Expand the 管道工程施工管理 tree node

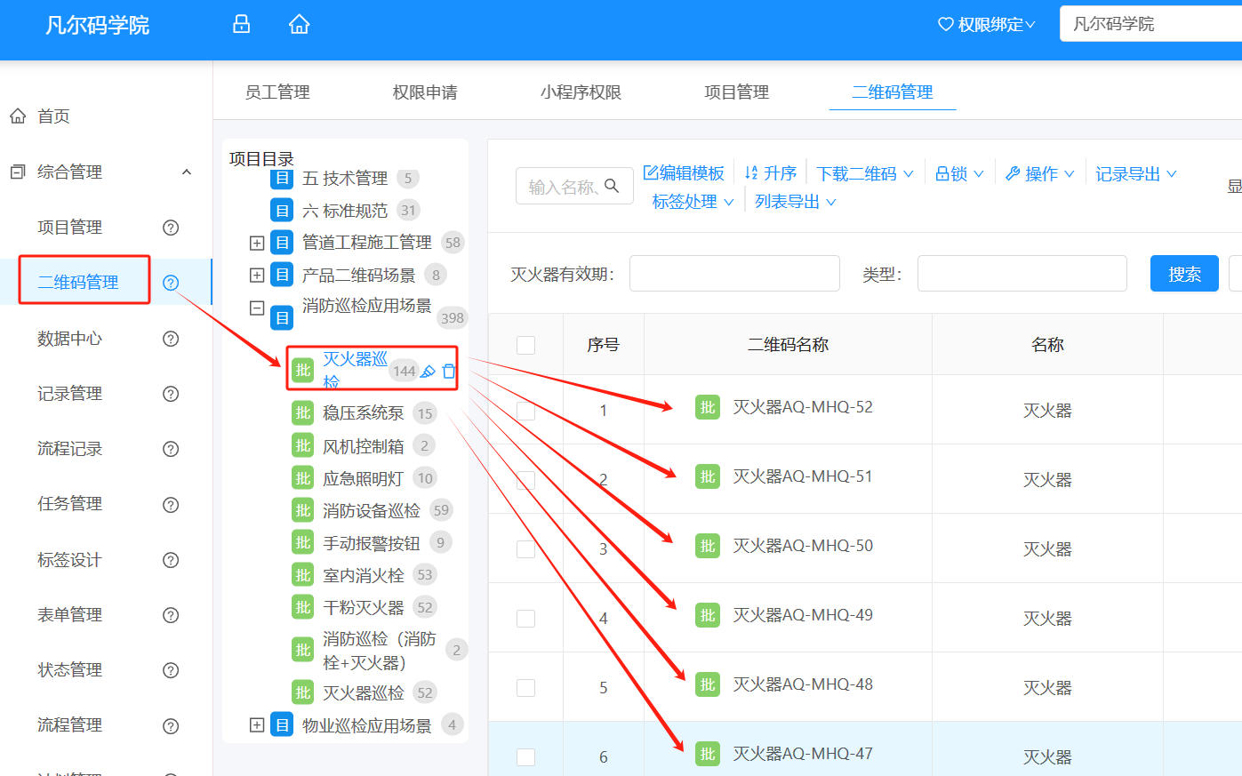pos(257,242)
